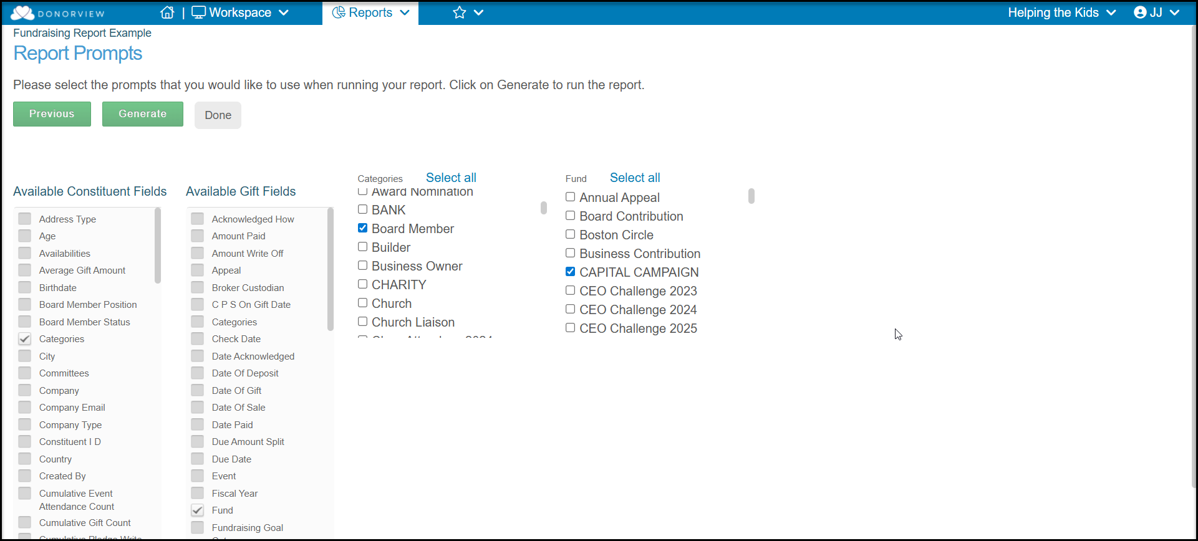Screen dimensions: 1198x541
Task: Click the Committees label
Action: coord(64,373)
